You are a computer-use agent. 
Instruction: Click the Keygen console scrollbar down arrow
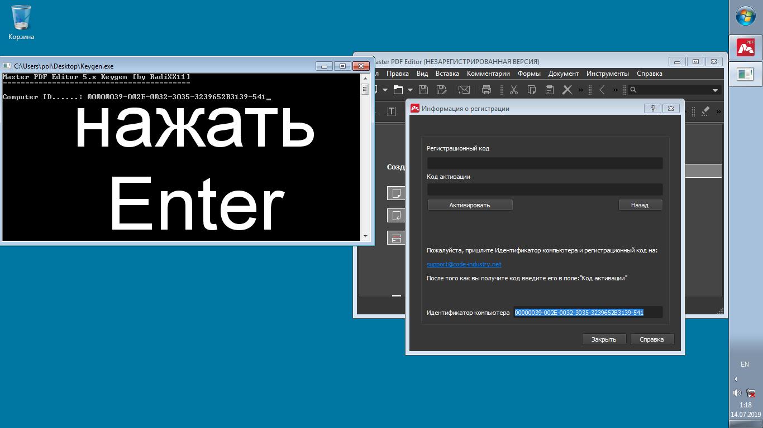tap(365, 237)
